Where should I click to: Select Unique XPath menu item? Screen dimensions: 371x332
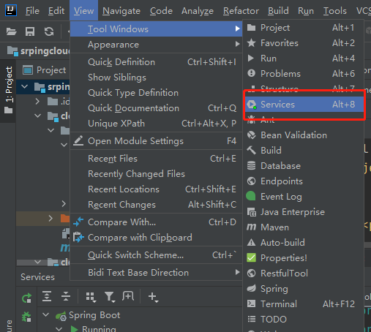pos(156,124)
